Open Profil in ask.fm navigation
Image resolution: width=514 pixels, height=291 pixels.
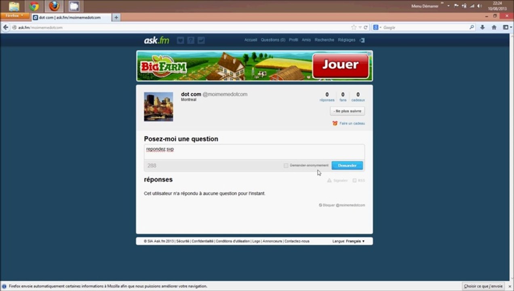click(x=293, y=40)
